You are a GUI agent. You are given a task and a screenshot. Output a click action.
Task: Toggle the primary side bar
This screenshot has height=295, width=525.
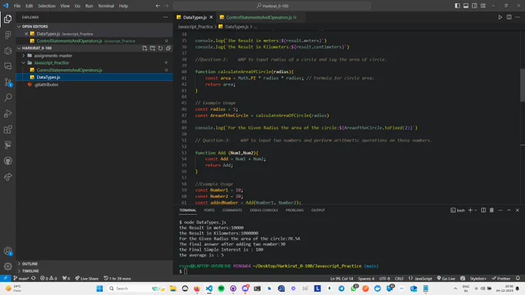tap(457, 5)
